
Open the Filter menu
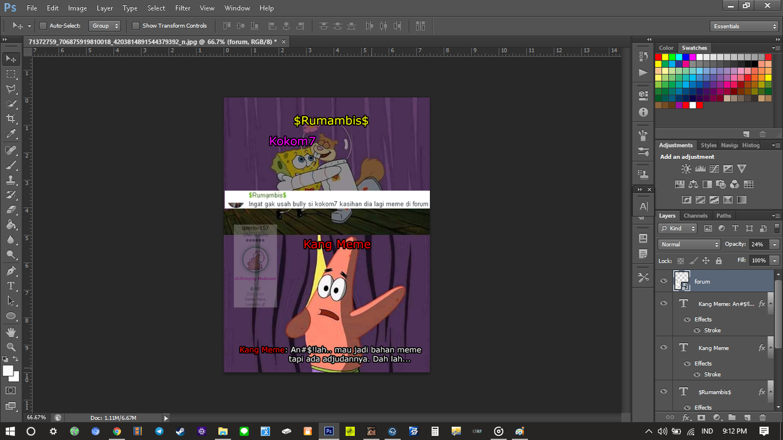pos(182,8)
